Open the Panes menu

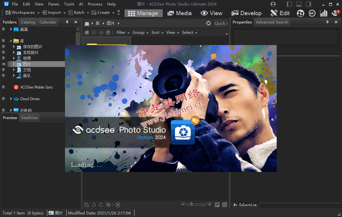[x=54, y=4]
